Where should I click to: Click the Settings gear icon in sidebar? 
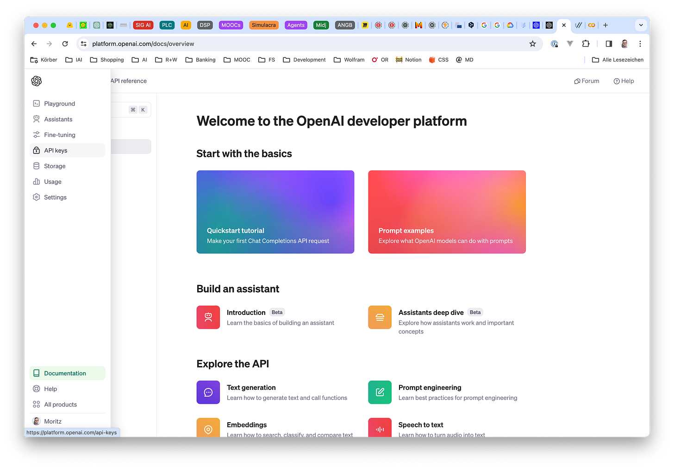coord(37,197)
